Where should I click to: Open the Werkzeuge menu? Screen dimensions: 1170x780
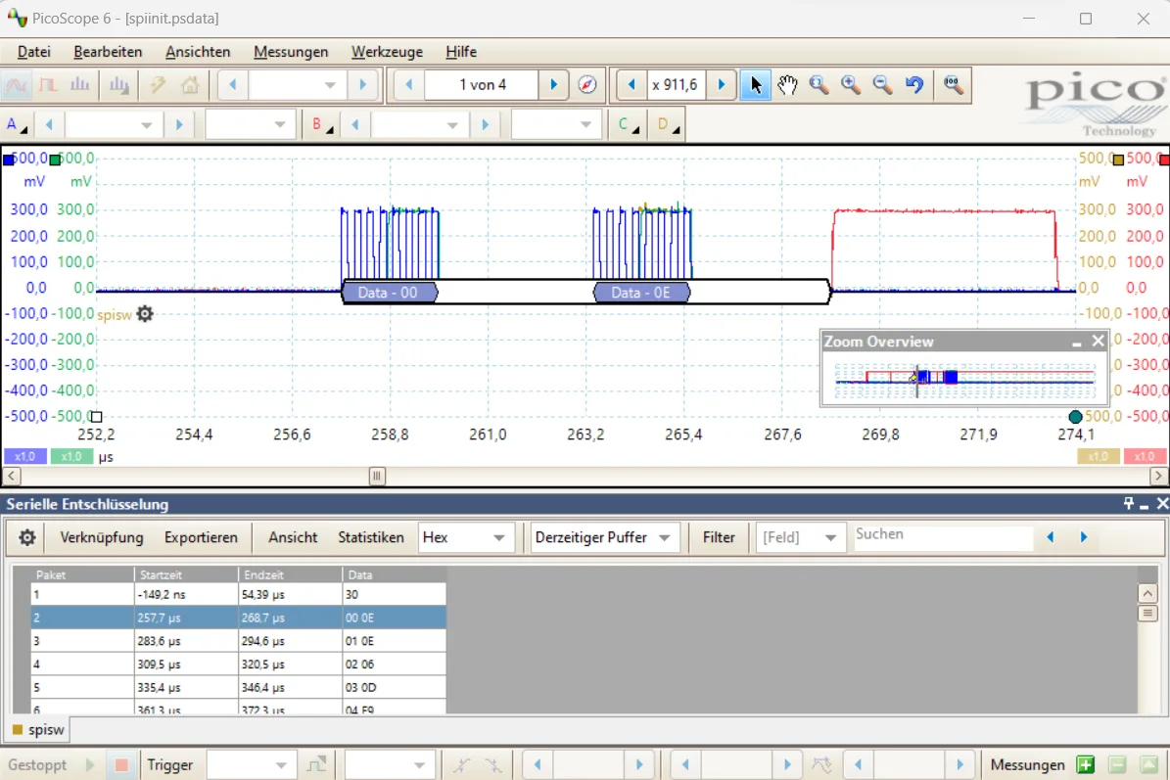(387, 52)
